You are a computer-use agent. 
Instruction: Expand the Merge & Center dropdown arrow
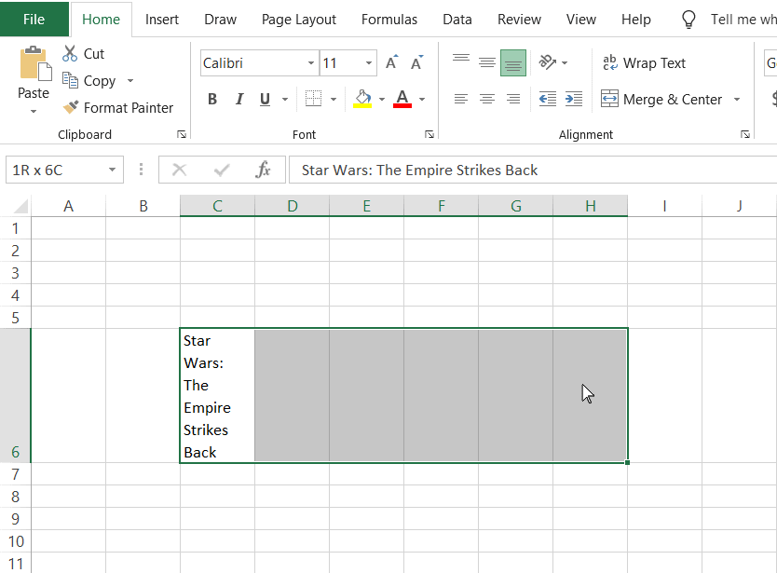click(x=737, y=99)
